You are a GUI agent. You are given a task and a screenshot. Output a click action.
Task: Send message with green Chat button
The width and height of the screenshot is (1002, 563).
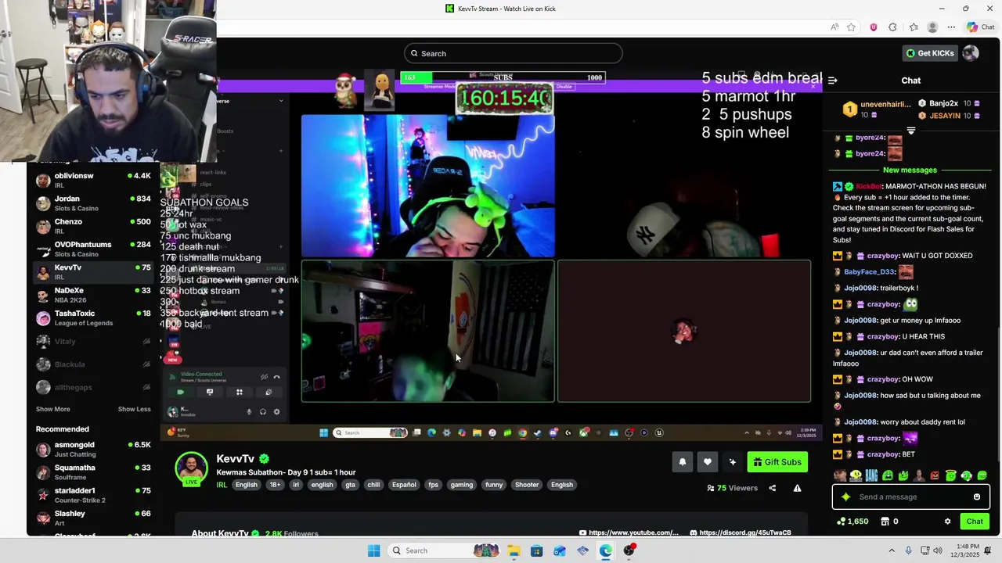(x=975, y=522)
